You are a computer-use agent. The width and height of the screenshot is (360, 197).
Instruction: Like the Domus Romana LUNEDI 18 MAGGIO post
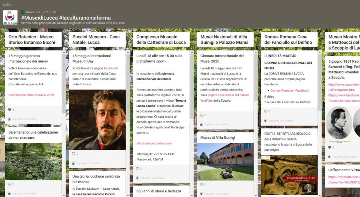coord(266,111)
